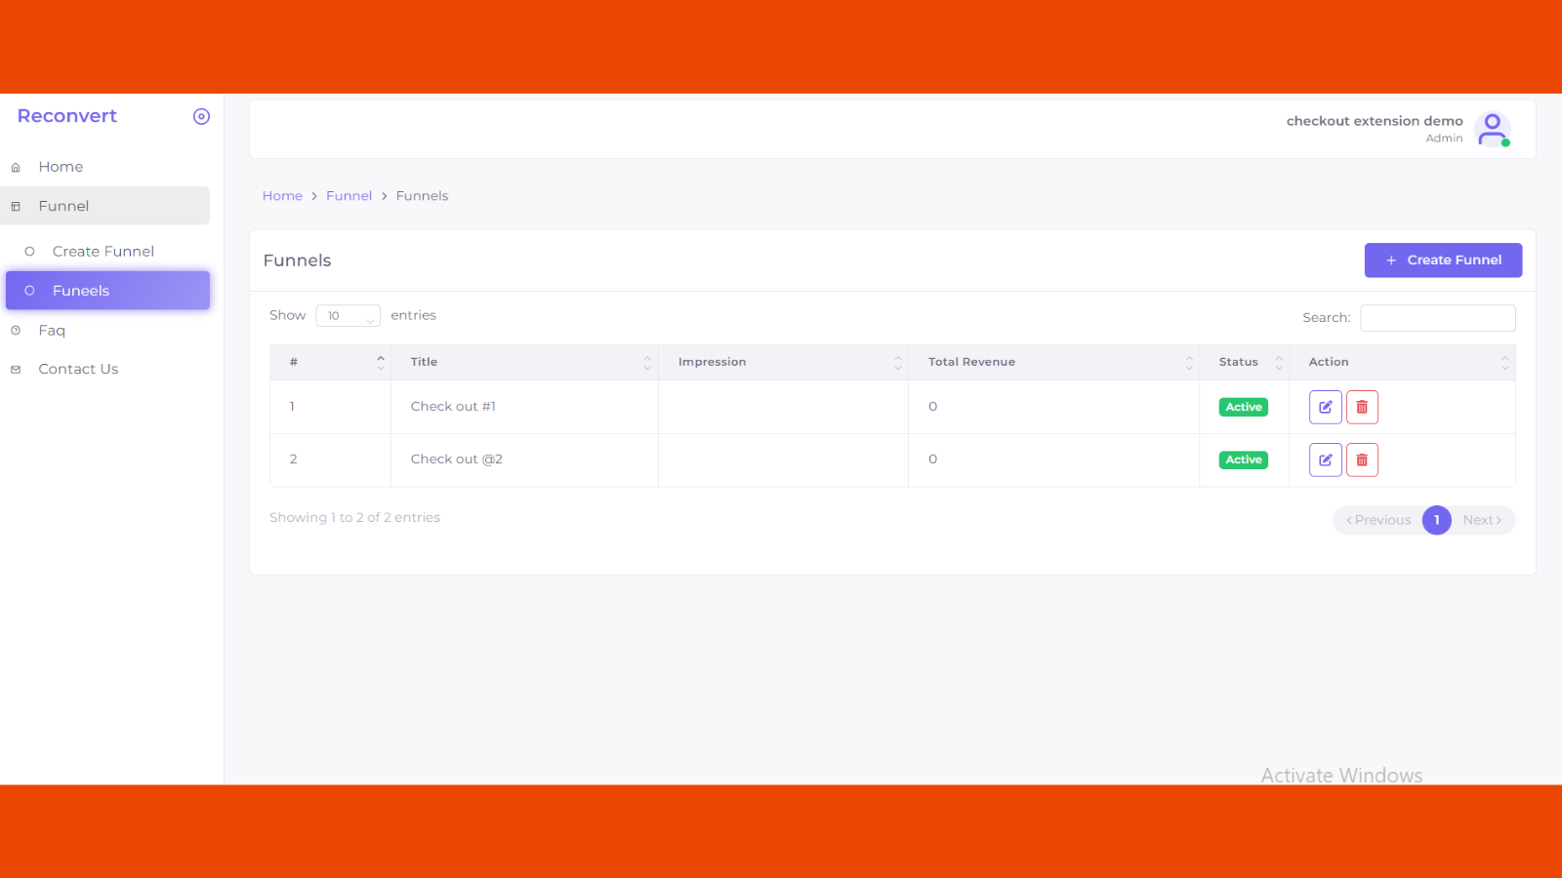The height and width of the screenshot is (878, 1562).
Task: Click edit icon for Check out #1
Action: (1325, 407)
